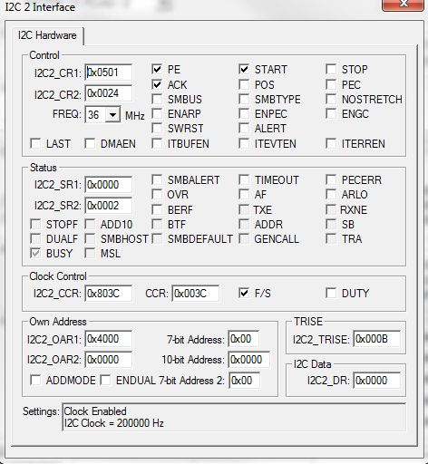Click the I2C2_SR1 value field
428x464 pixels.
[x=109, y=185]
